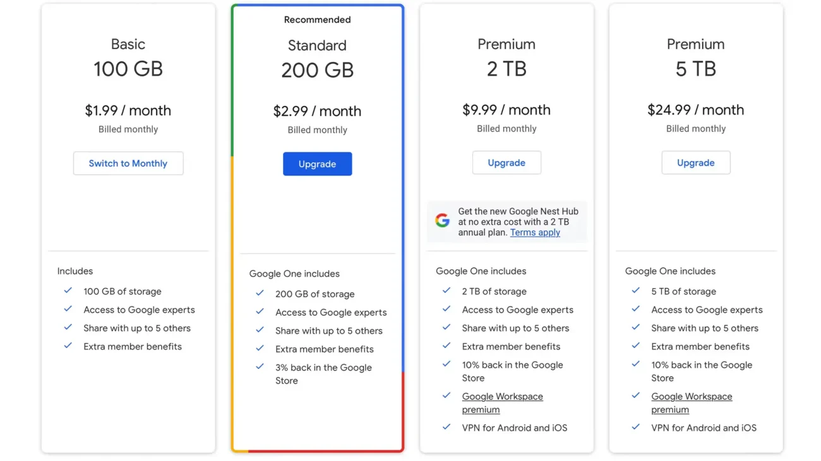
Task: Click the checkmark beside 200 GB of storage
Action: coord(260,294)
